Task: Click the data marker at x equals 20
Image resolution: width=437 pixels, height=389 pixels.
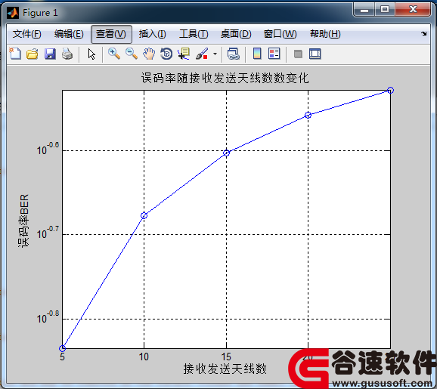Action: click(308, 115)
